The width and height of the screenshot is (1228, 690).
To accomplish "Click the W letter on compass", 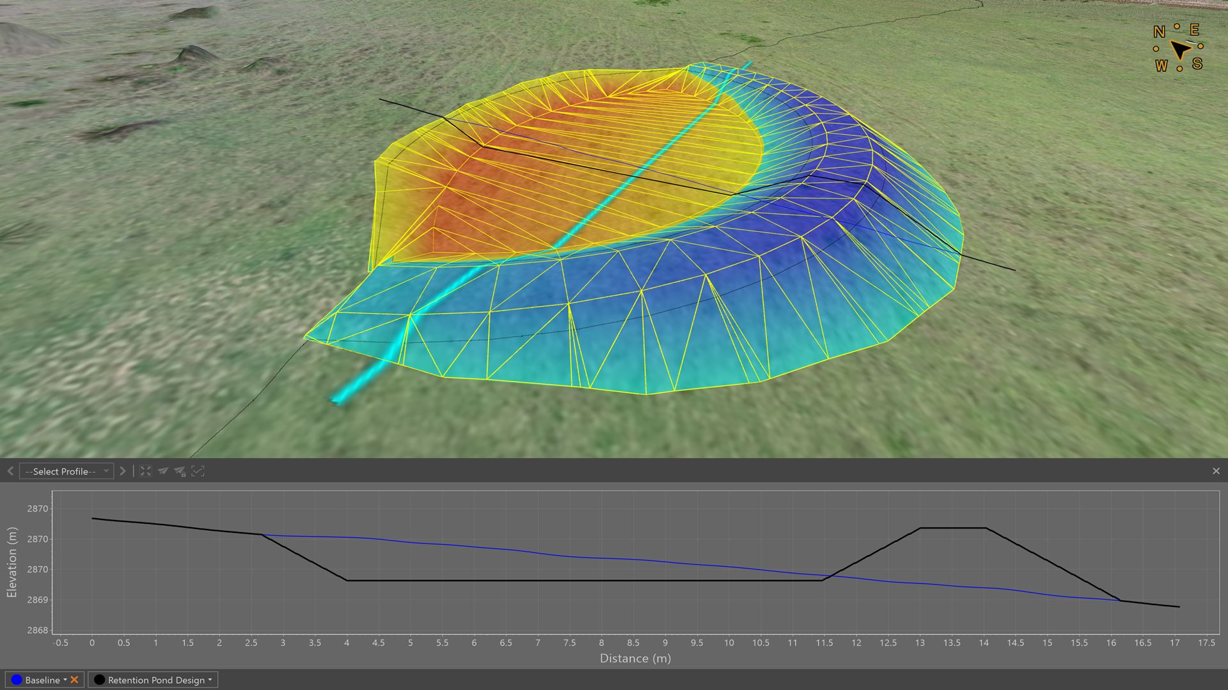I will [x=1161, y=66].
